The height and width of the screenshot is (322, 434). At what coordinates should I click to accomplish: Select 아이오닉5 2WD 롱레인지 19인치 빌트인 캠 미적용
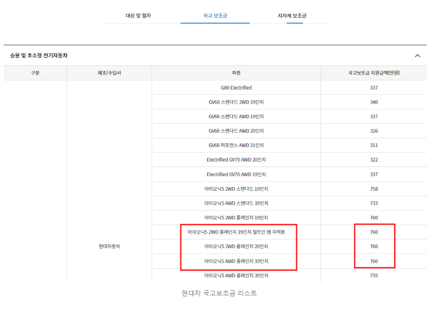pos(236,232)
